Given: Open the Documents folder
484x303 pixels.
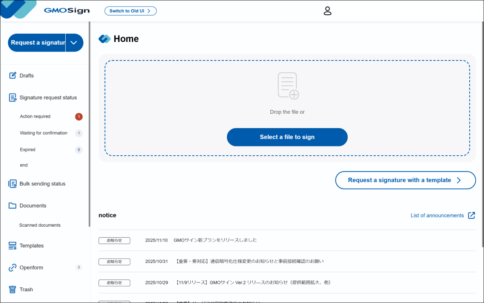Looking at the screenshot, I should 33,206.
